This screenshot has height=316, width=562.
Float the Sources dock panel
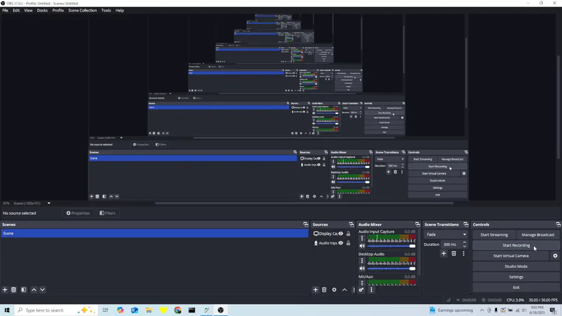[351, 224]
